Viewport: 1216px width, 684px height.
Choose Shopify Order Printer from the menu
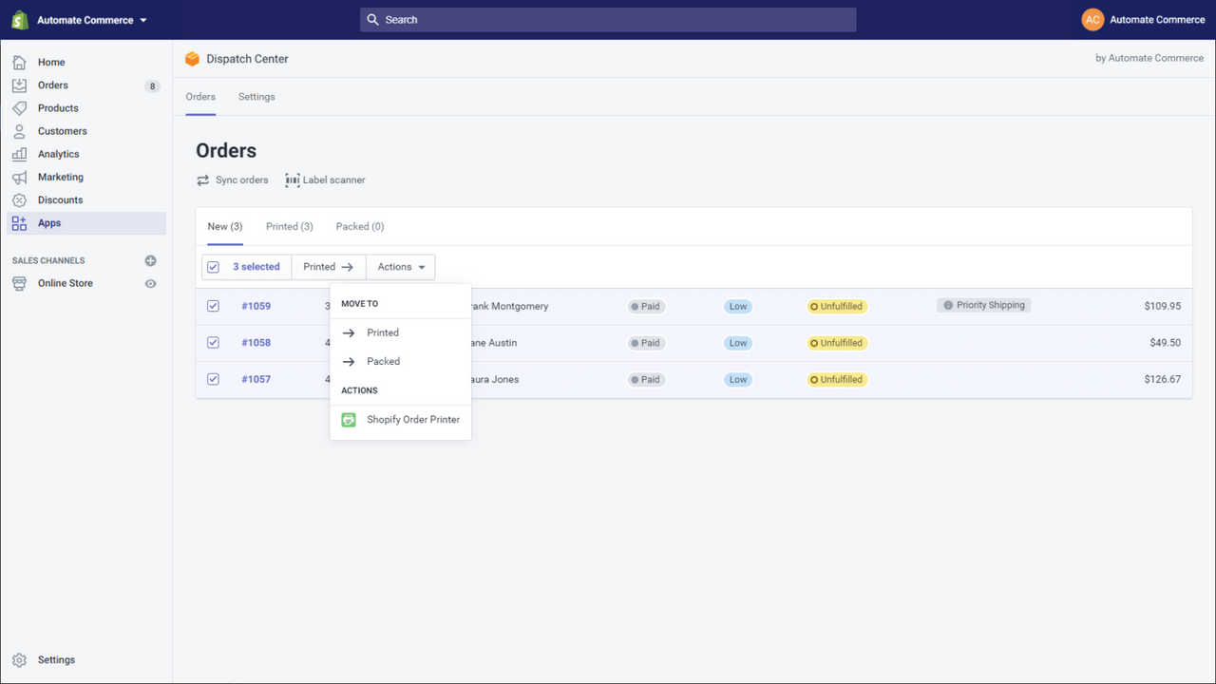coord(412,419)
